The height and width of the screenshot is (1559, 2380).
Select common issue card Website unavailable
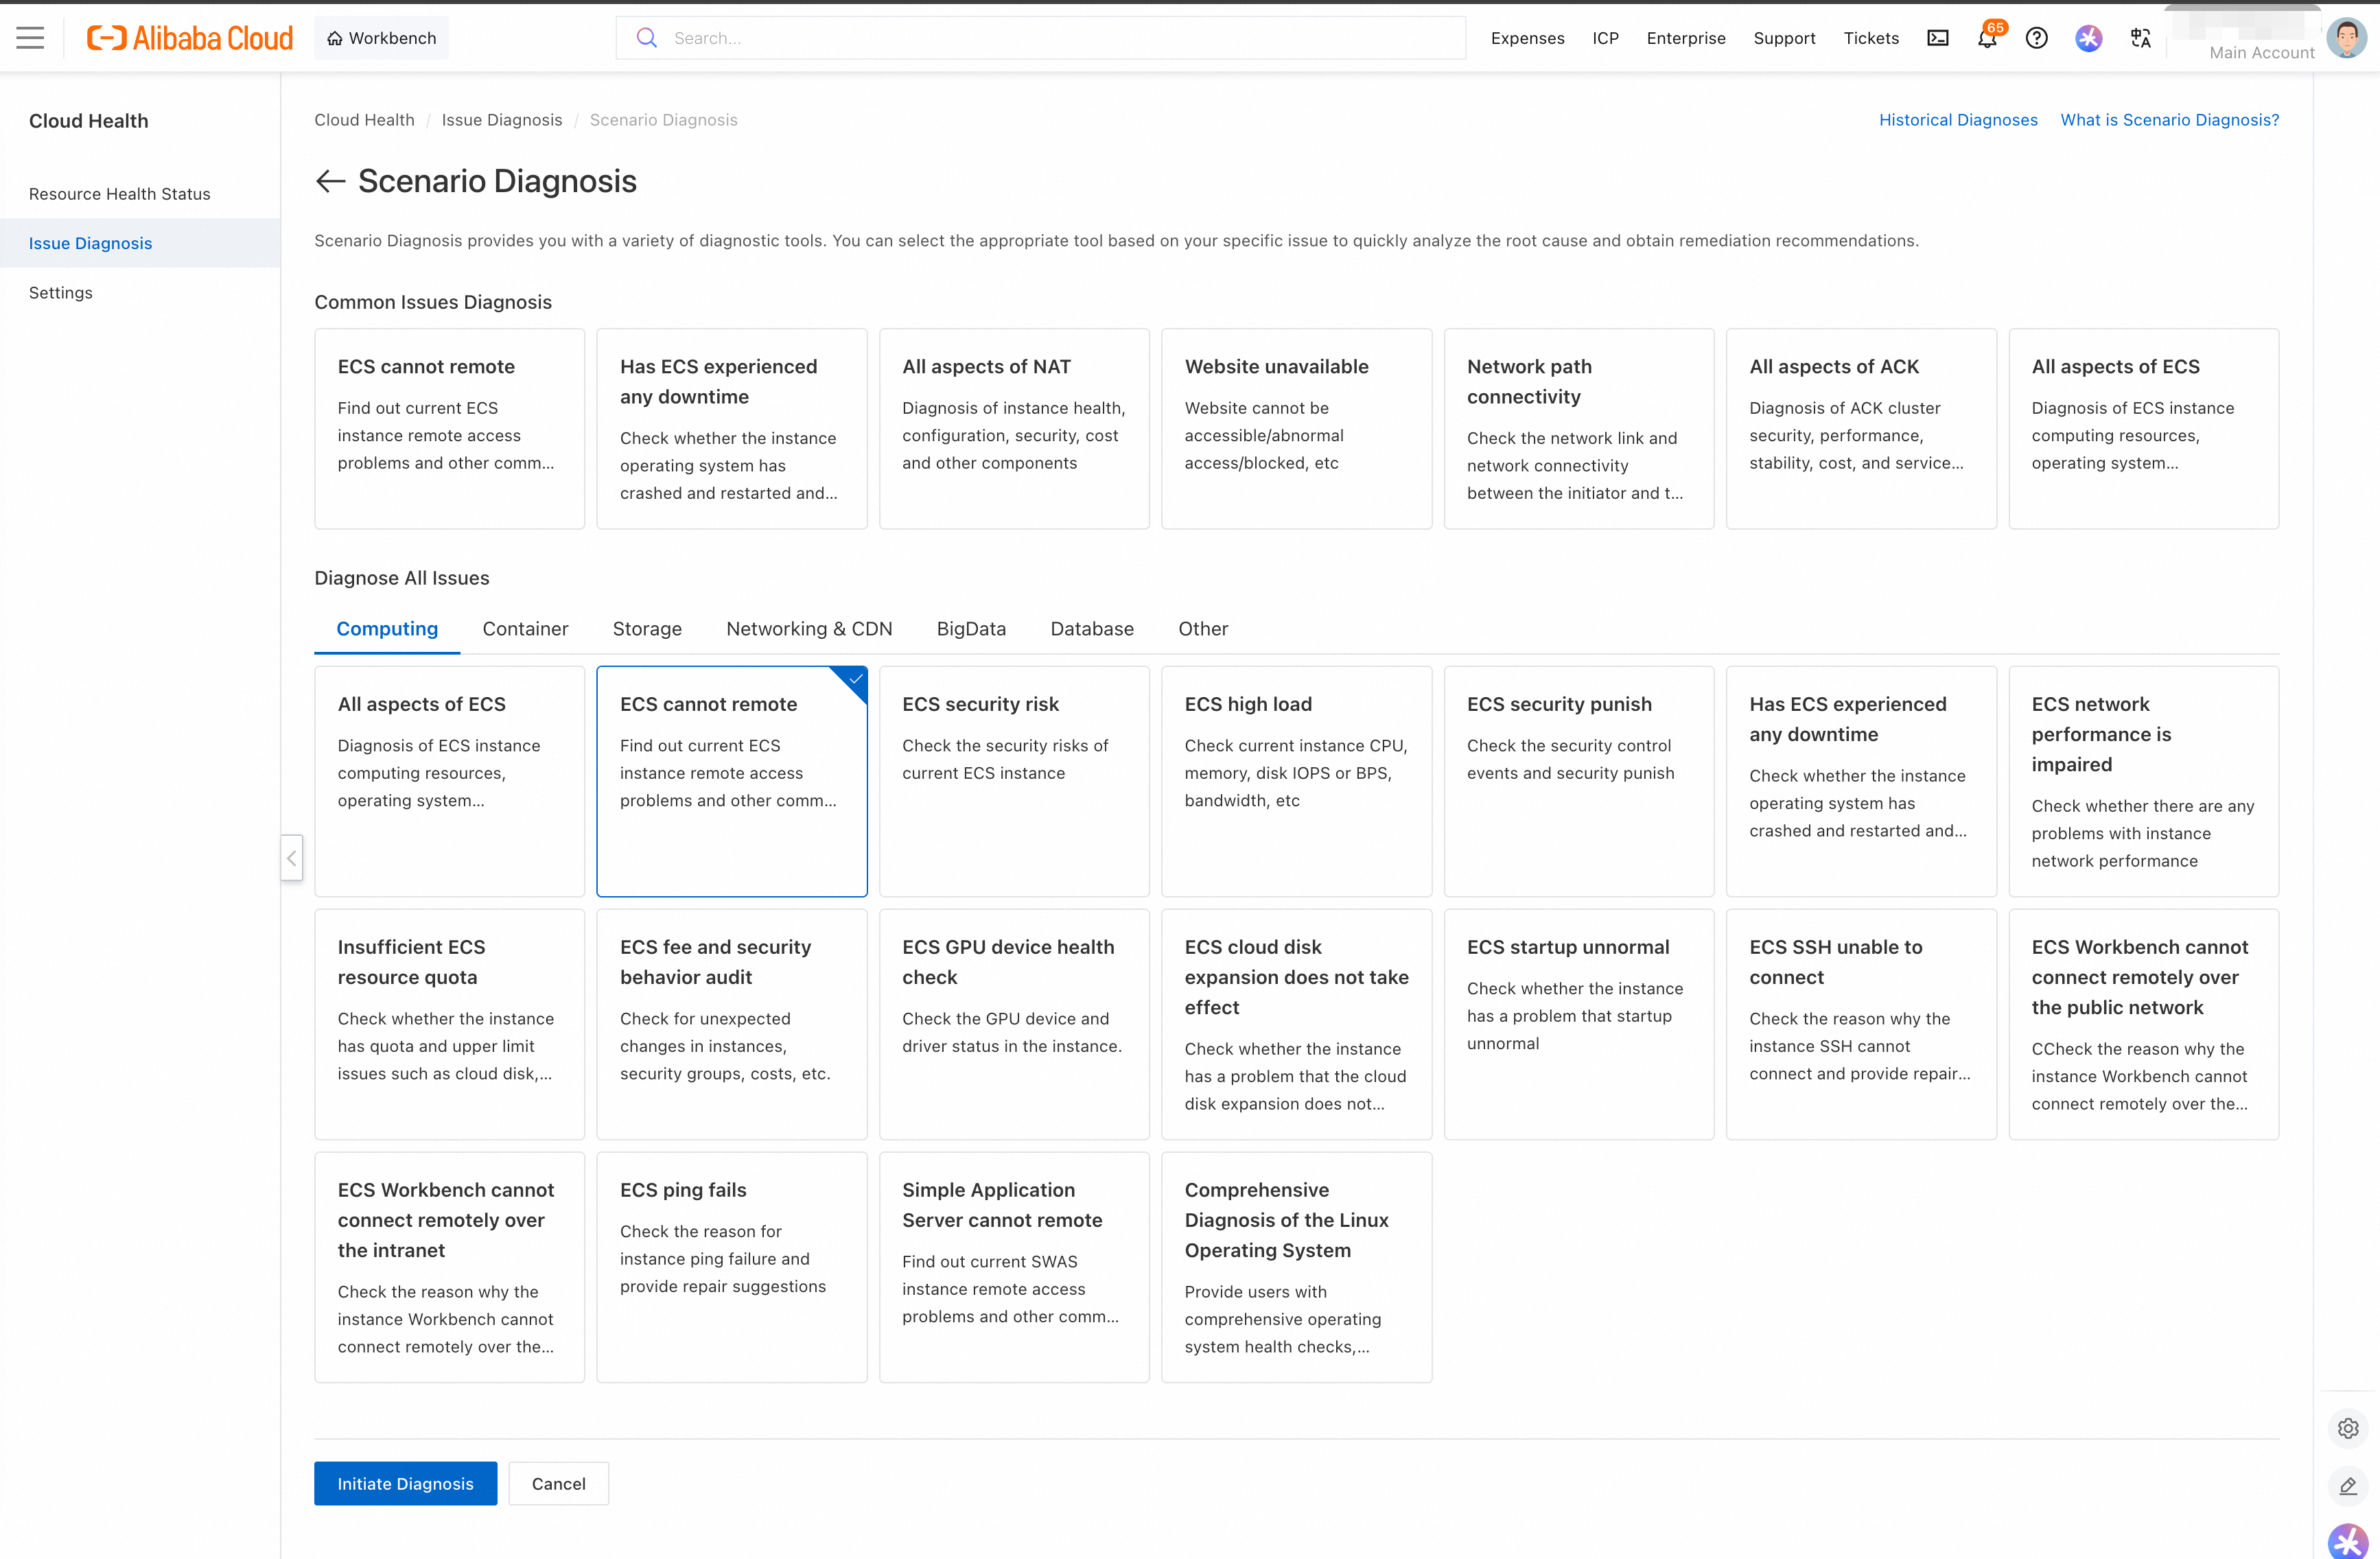tap(1296, 429)
